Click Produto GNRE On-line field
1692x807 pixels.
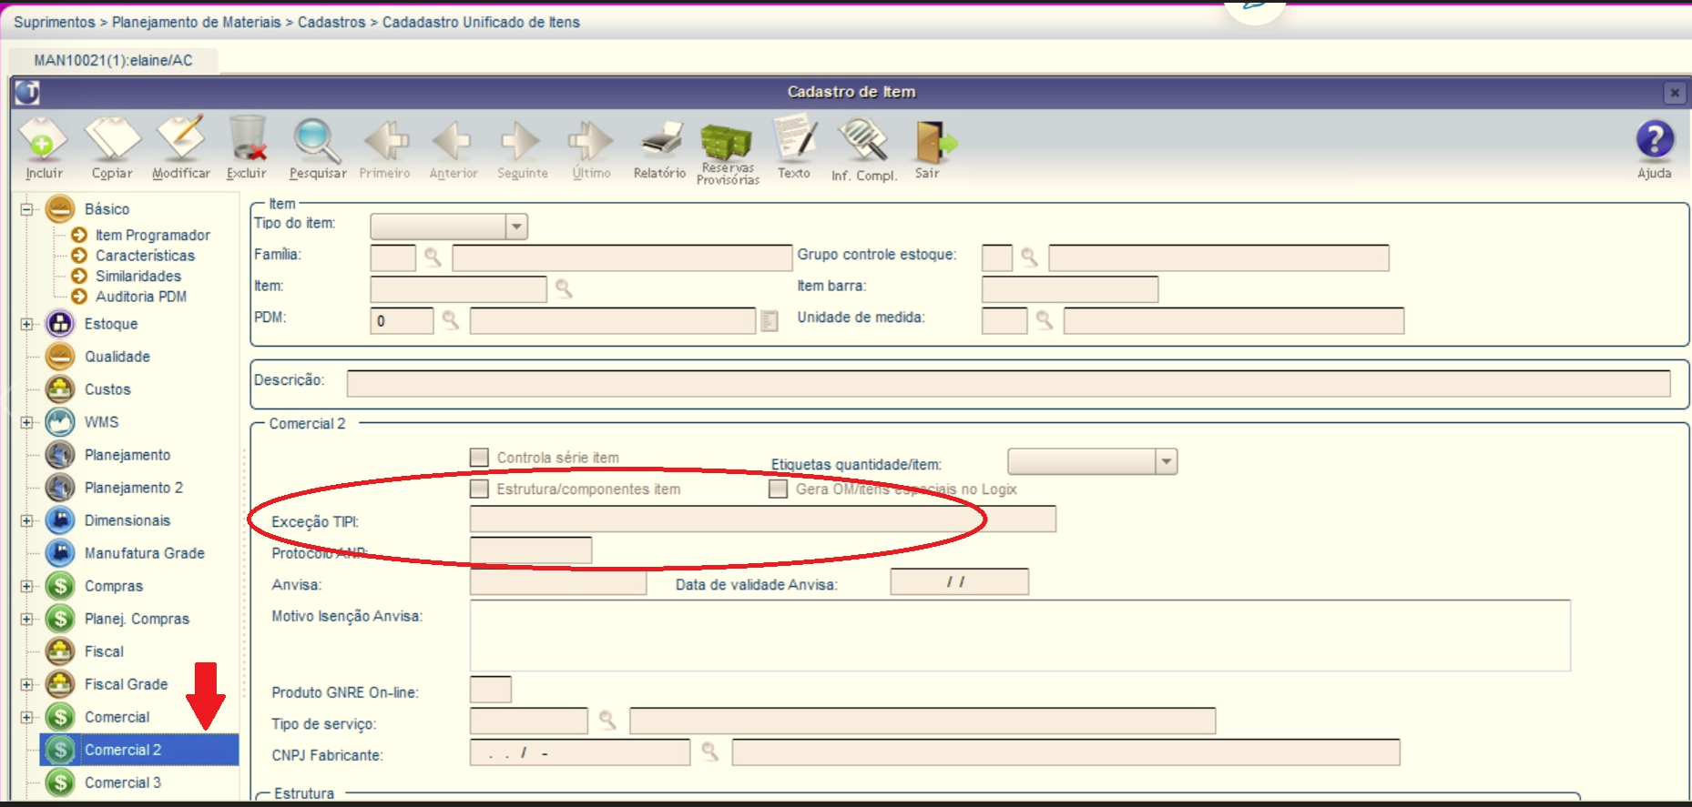pyautogui.click(x=491, y=690)
